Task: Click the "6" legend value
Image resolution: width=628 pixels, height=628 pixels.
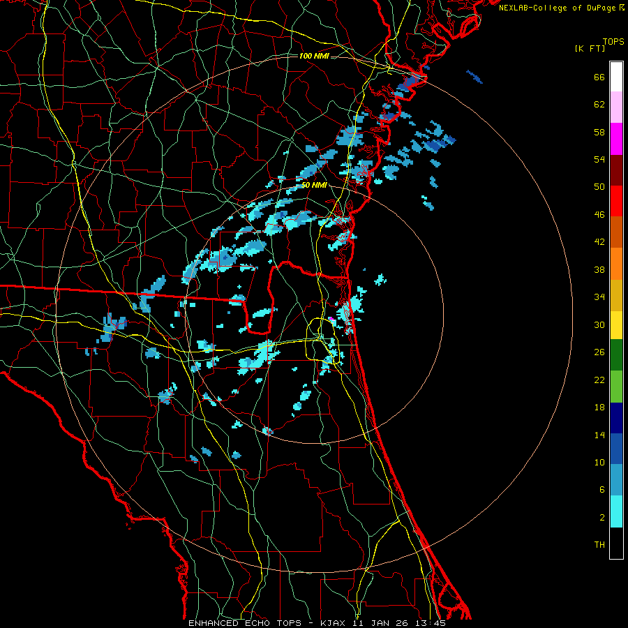Action: 602,490
